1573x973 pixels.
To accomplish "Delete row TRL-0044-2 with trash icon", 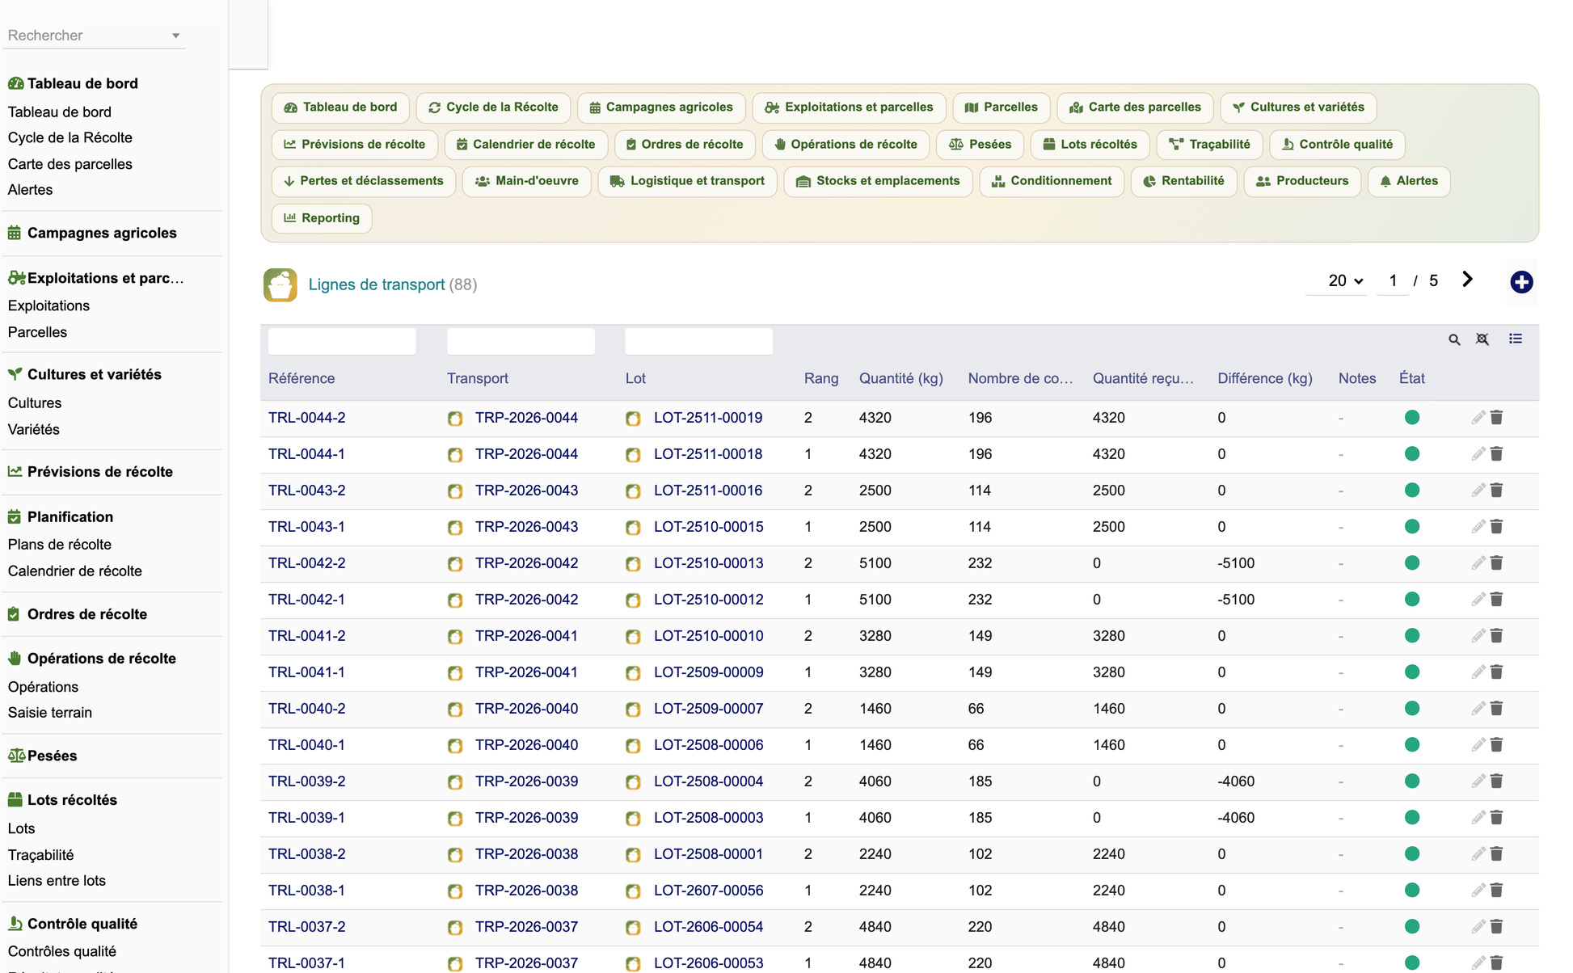I will (1497, 418).
